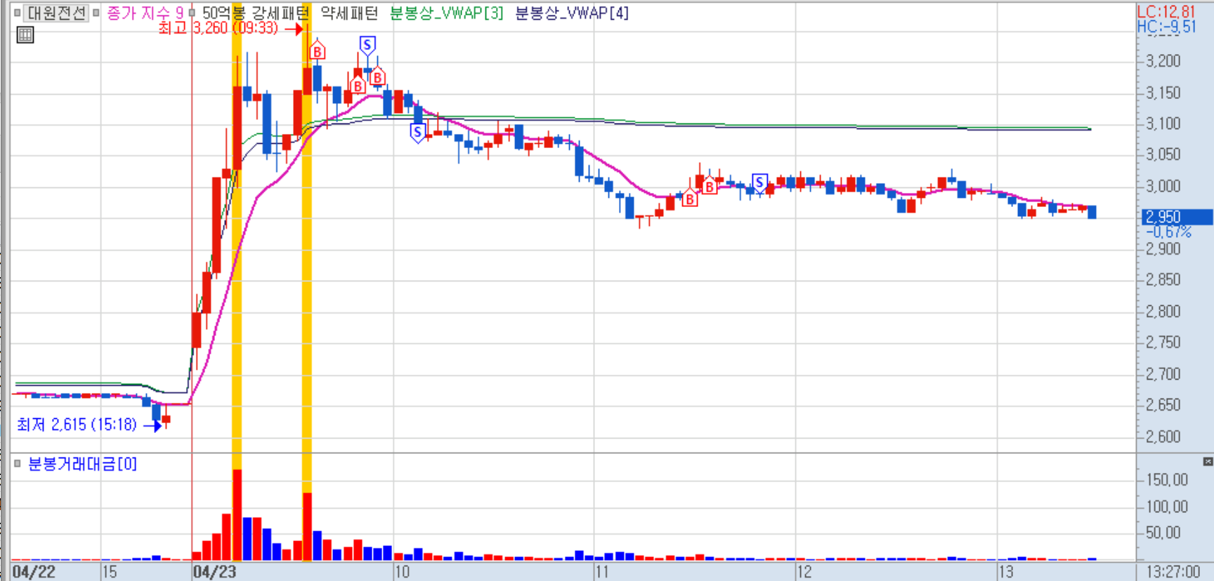Click the -0.67% change value
The image size is (1214, 581).
tap(1169, 232)
